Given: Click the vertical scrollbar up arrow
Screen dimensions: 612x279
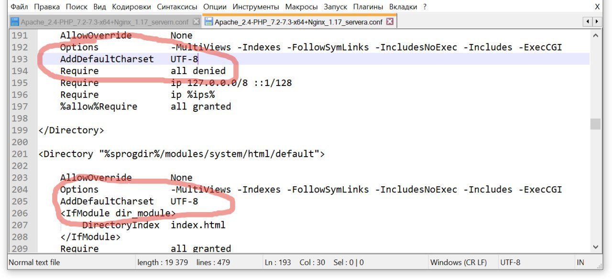Looking at the screenshot, I should (x=595, y=35).
